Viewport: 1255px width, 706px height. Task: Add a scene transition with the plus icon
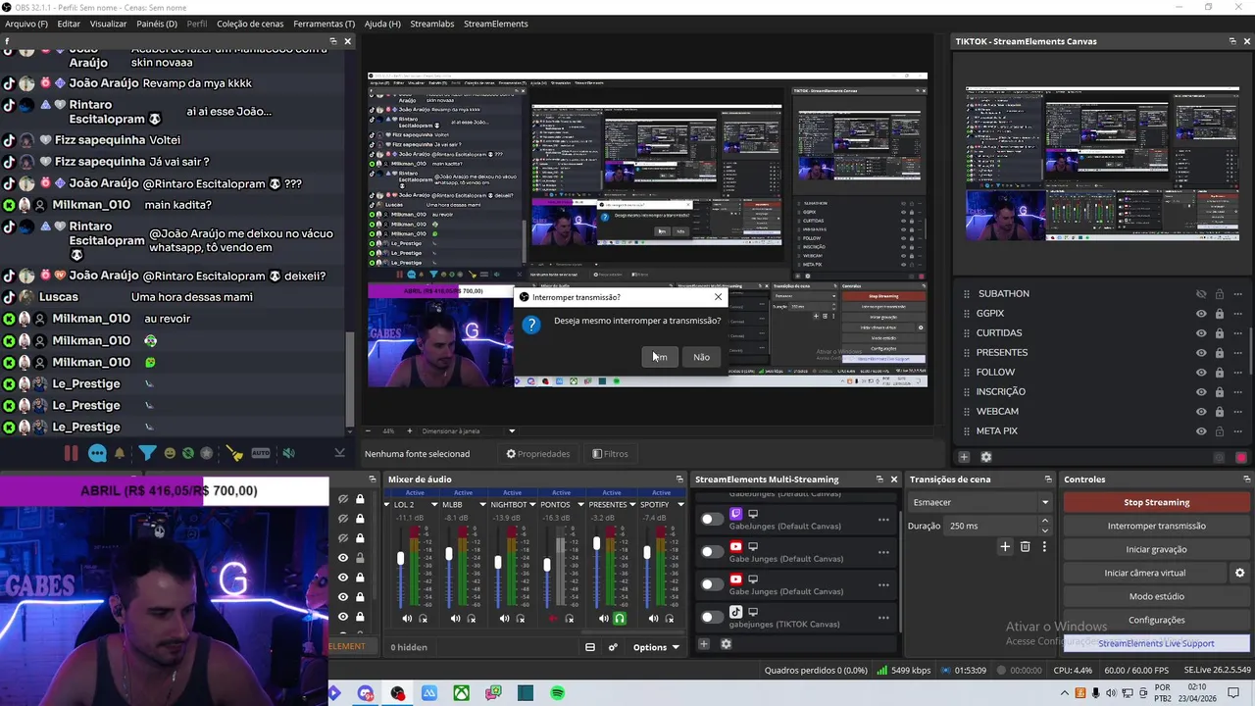coord(1005,547)
